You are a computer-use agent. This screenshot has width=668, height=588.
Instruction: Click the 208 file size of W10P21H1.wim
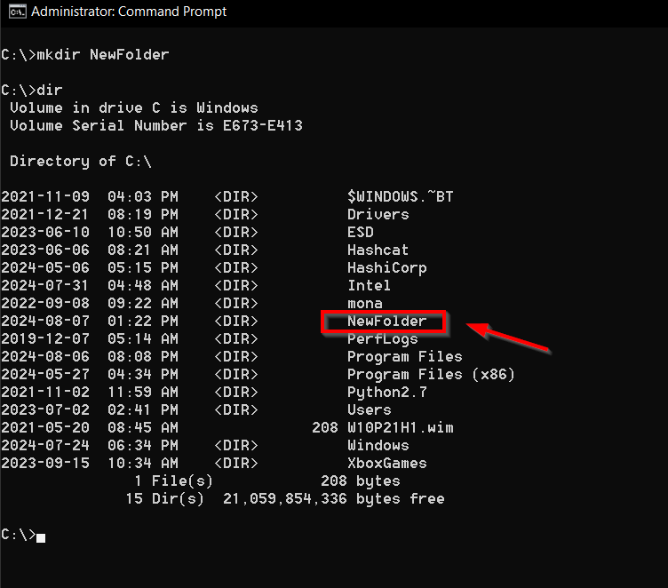[324, 428]
